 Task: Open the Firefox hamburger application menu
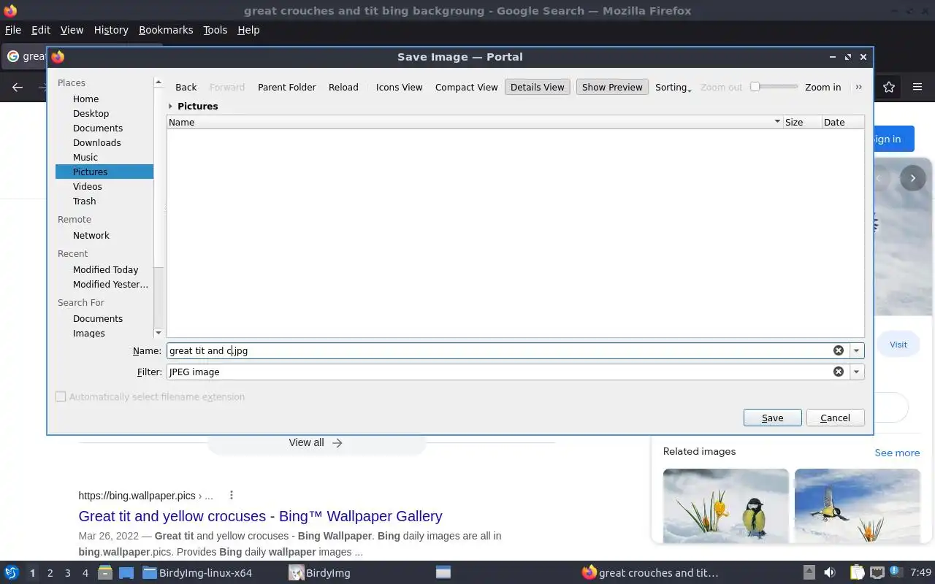coord(917,87)
